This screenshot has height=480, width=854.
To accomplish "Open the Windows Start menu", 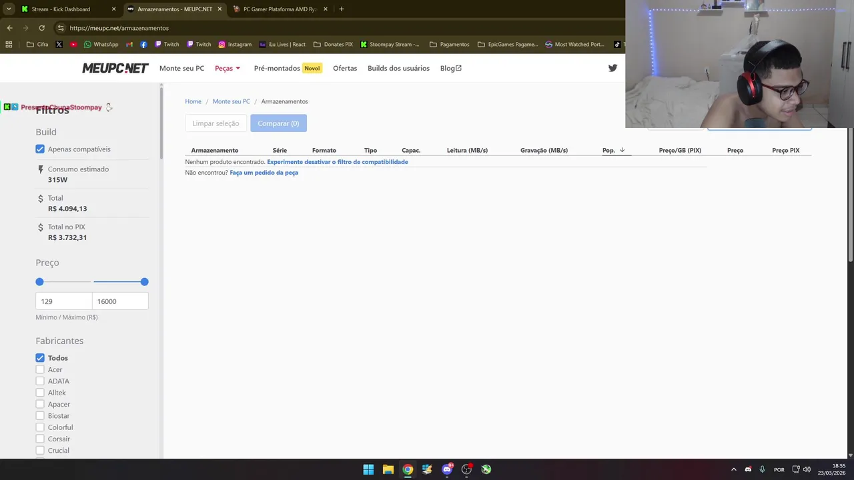I will pos(368,469).
